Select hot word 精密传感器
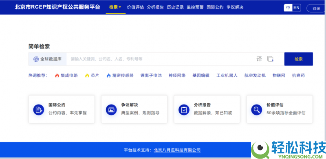 pyautogui.click(x=123, y=76)
